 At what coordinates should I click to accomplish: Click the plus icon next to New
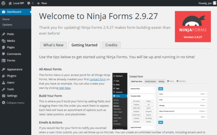pos(38,3)
